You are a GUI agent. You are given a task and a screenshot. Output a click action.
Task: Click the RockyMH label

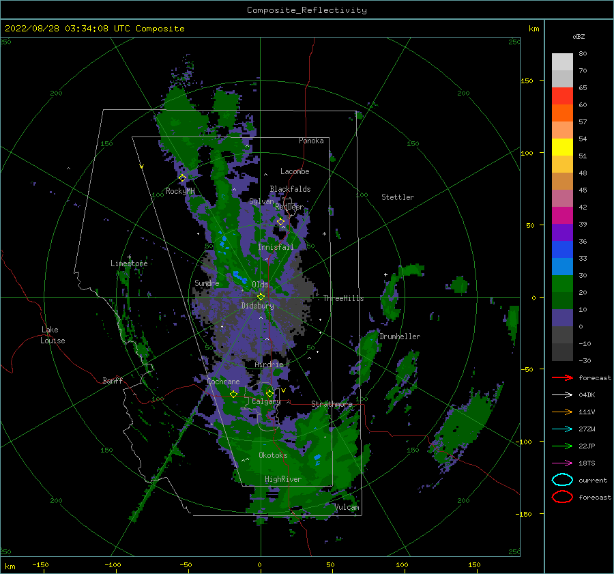pyautogui.click(x=180, y=191)
